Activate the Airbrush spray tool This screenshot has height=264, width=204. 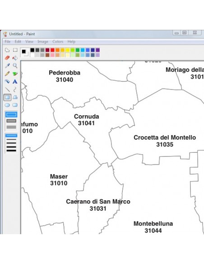click(x=7, y=81)
